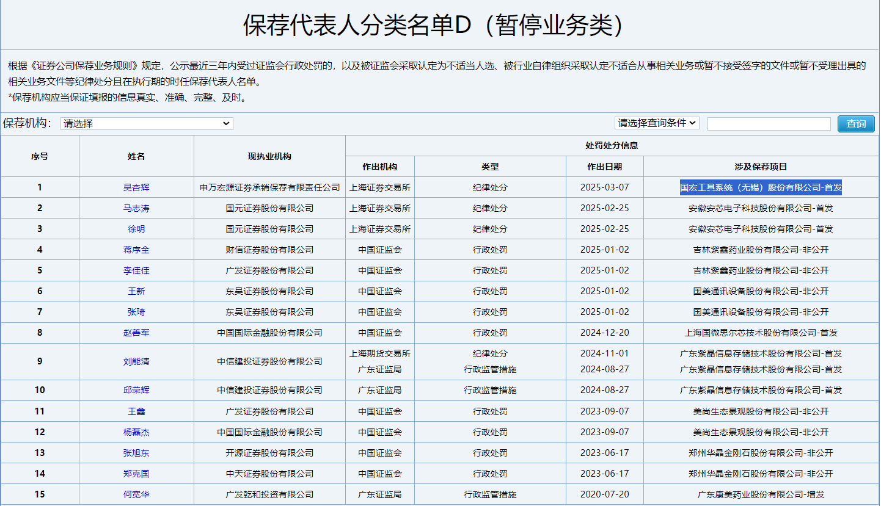Click 东吴证券股份有限公司 in 王新 row
The image size is (881, 506).
coord(269,291)
